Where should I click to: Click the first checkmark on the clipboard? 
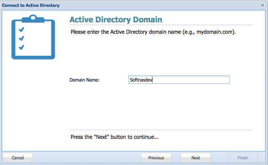[22, 30]
